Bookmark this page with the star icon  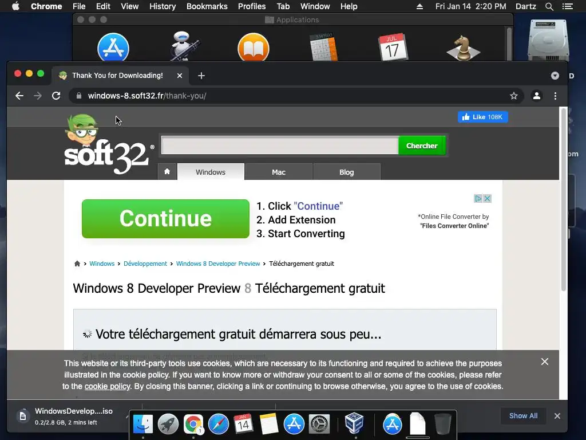coord(514,96)
